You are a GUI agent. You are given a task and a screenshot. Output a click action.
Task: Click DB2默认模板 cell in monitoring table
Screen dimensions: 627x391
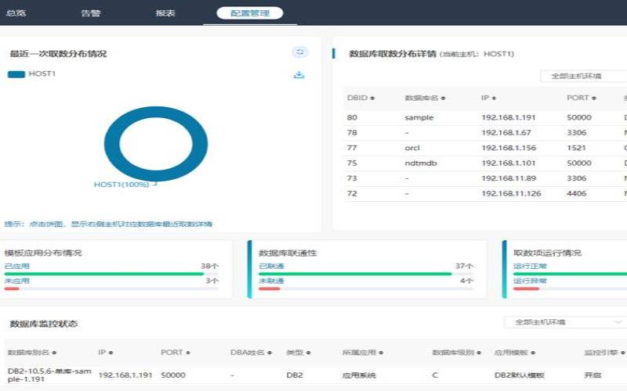519,375
